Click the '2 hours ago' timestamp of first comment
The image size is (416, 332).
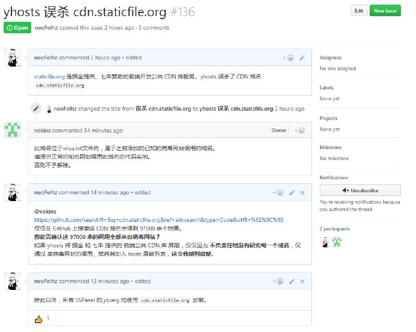106,58
